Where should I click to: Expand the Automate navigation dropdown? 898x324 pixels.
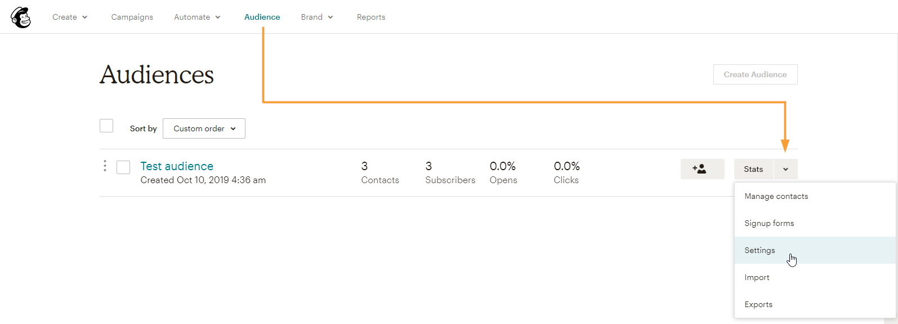pyautogui.click(x=197, y=17)
